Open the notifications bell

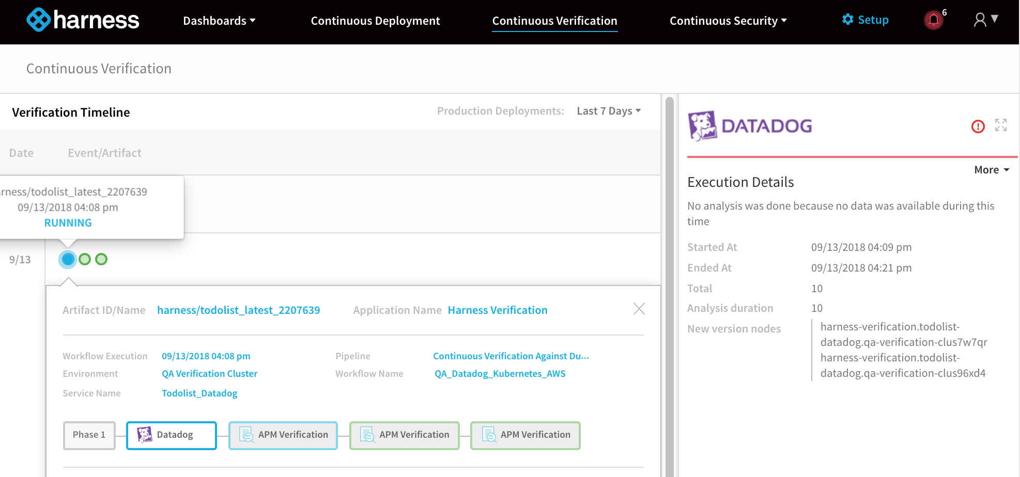point(934,20)
